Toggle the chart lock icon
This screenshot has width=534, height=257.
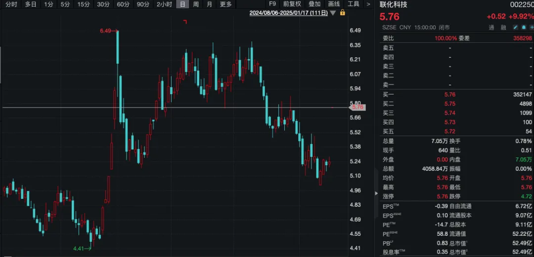[343, 13]
